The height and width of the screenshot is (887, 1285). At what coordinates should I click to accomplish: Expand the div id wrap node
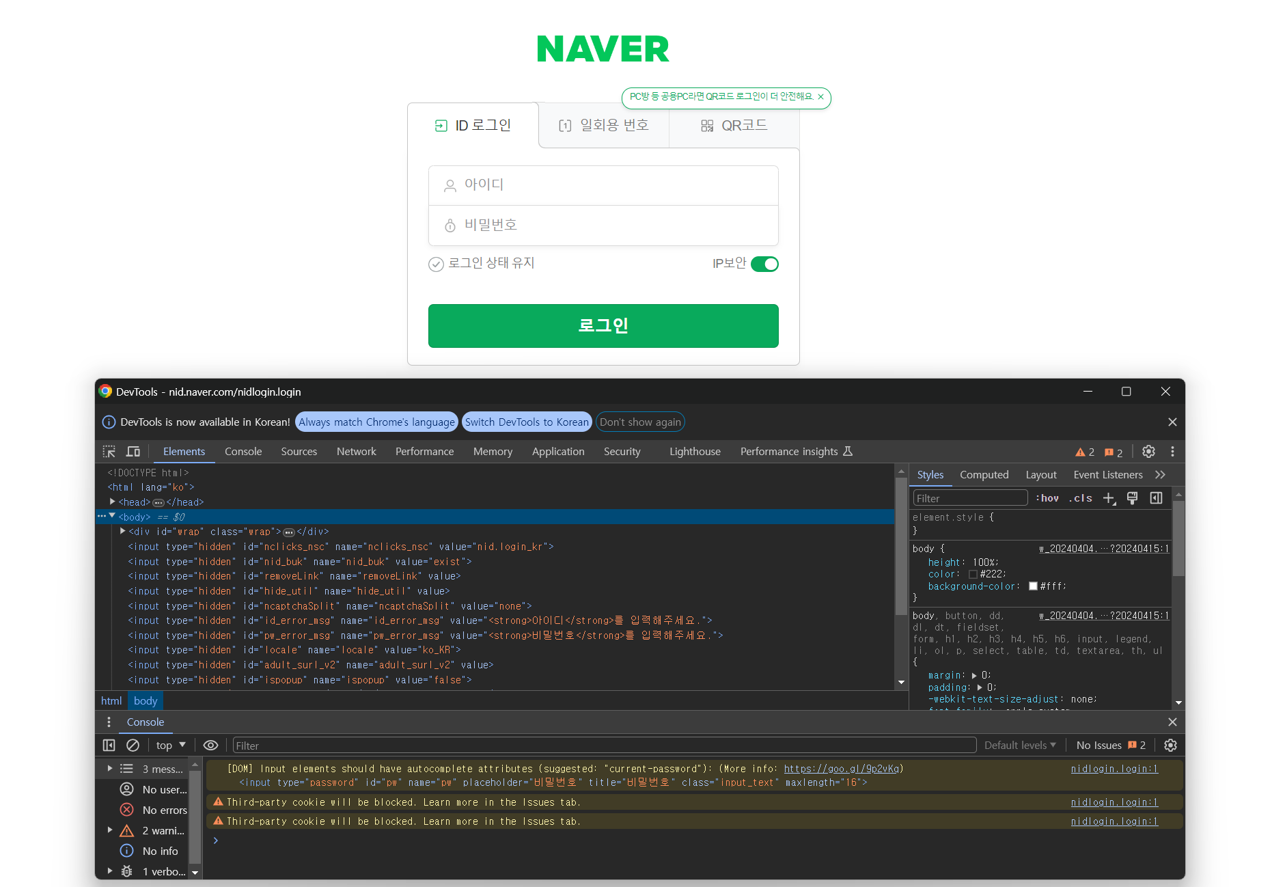point(123,532)
